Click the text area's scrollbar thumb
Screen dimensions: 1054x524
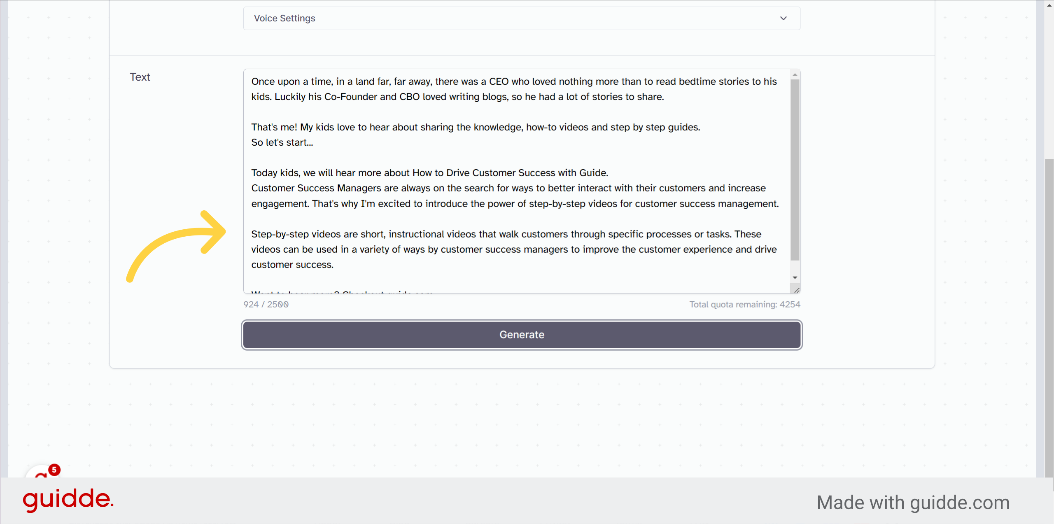pyautogui.click(x=795, y=170)
